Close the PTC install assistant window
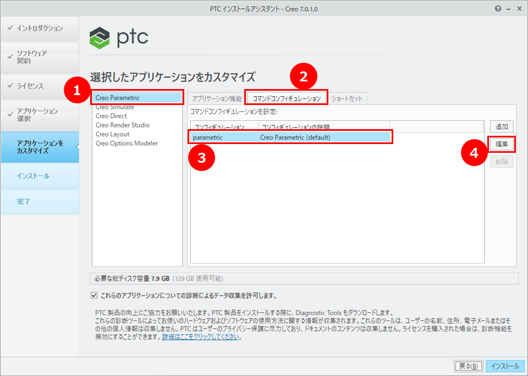This screenshot has width=528, height=376. (x=519, y=9)
